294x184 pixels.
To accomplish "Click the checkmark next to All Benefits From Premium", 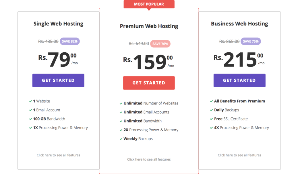I will click(211, 101).
